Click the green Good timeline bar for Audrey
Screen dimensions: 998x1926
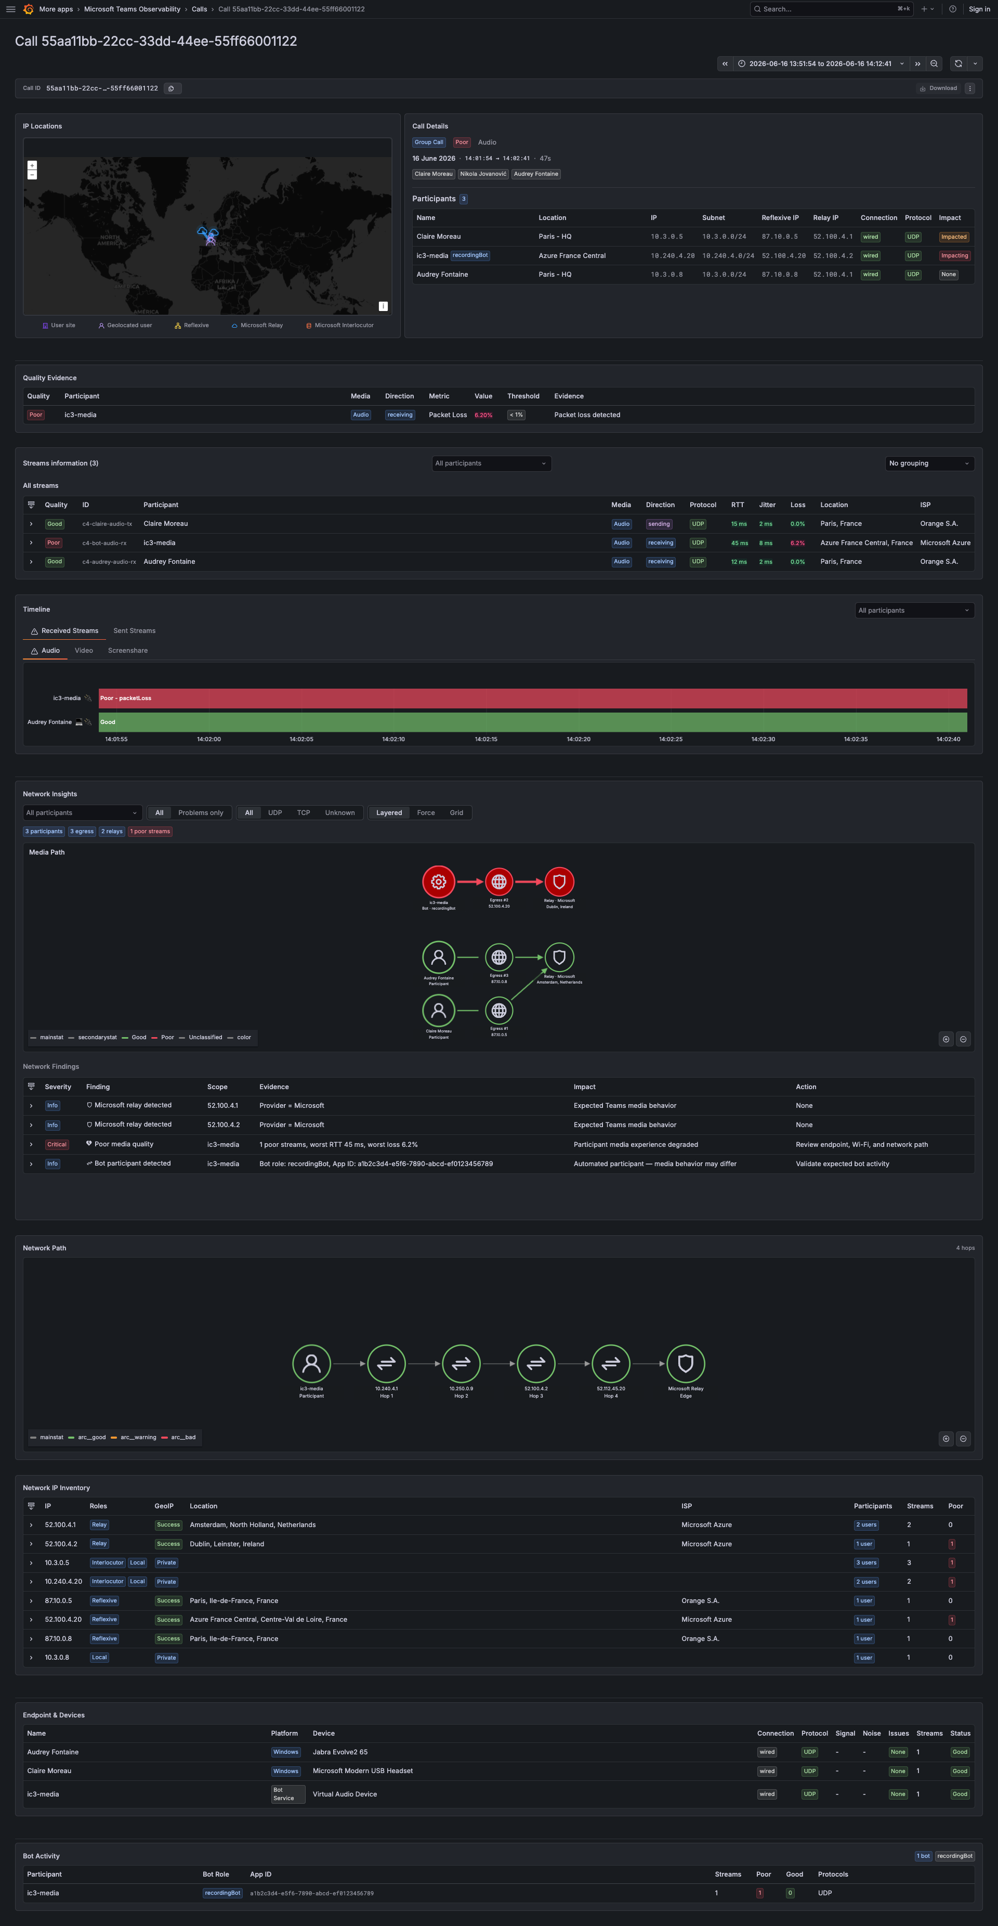click(x=533, y=722)
